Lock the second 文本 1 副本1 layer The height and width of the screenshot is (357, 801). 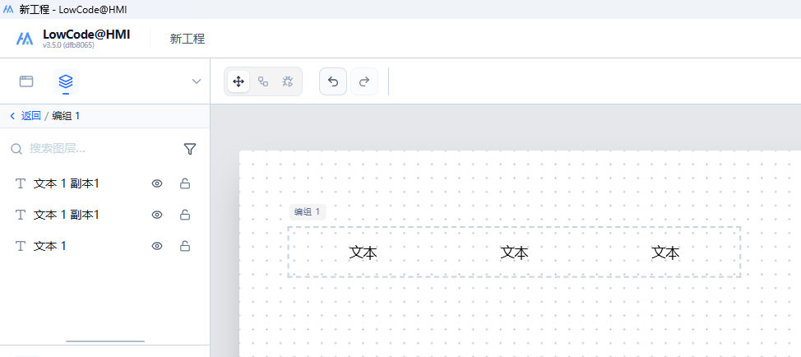pos(185,215)
